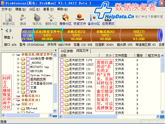Click file list scrollbar down arrow

click(x=162, y=112)
